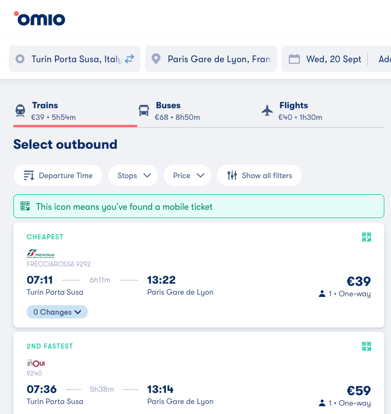Click the QR mobile ticket icon on Frecciarossa card

[367, 238]
